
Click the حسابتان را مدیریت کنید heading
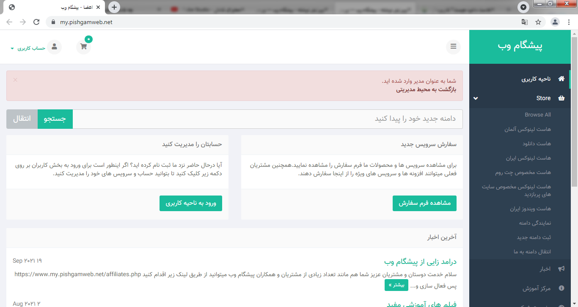(x=192, y=144)
